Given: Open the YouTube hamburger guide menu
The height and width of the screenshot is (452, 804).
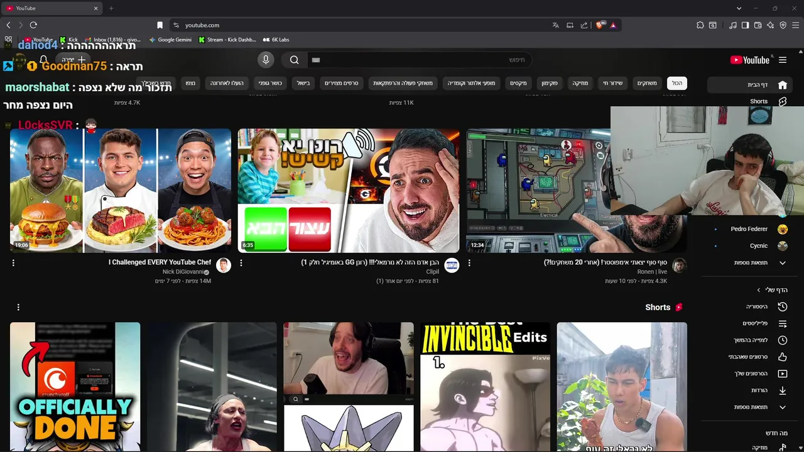Looking at the screenshot, I should coord(782,60).
